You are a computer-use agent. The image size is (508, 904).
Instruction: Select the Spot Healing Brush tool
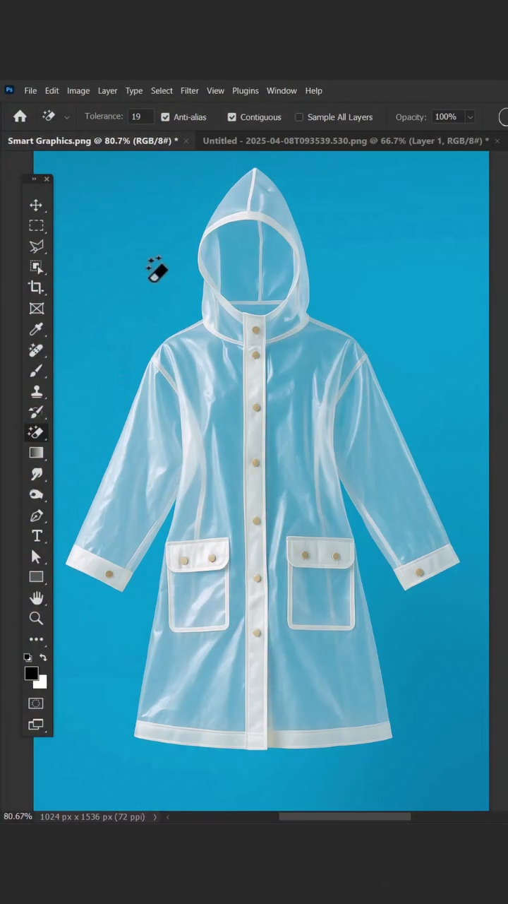coord(36,350)
